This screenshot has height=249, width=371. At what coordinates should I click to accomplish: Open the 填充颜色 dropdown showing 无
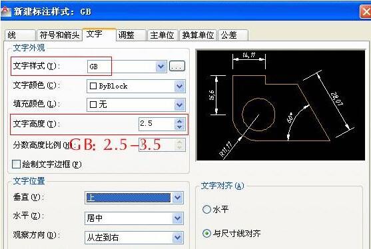136,105
